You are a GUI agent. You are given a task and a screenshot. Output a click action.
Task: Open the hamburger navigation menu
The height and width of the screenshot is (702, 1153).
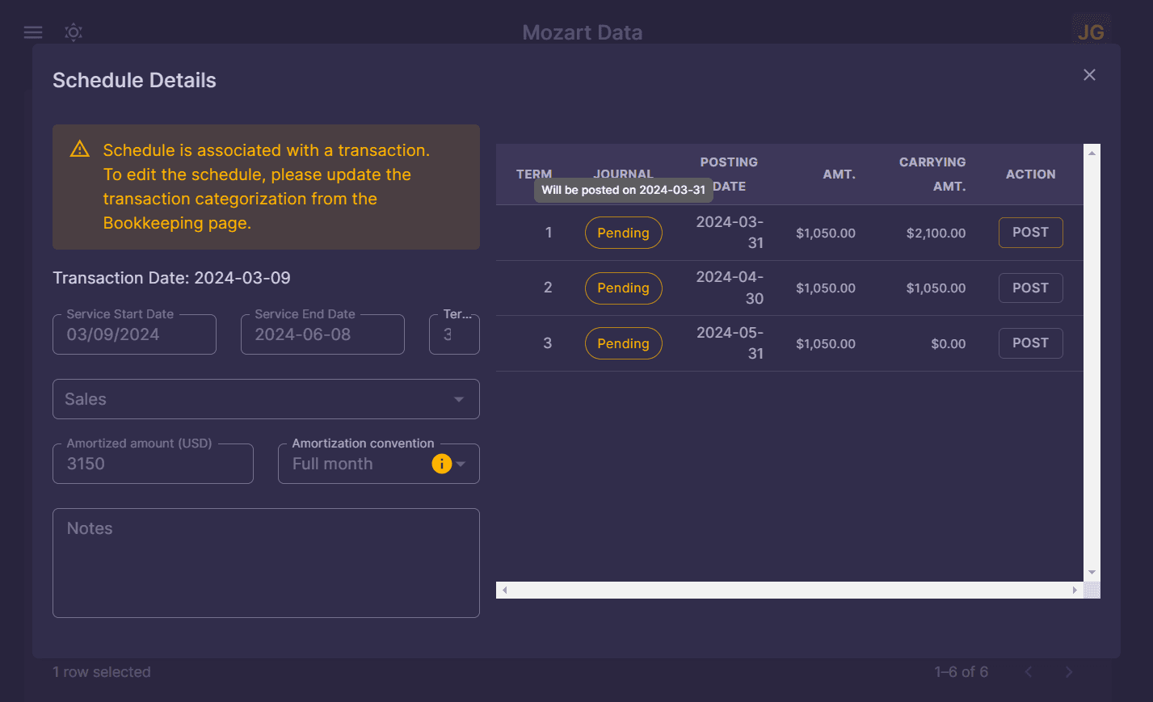(32, 32)
